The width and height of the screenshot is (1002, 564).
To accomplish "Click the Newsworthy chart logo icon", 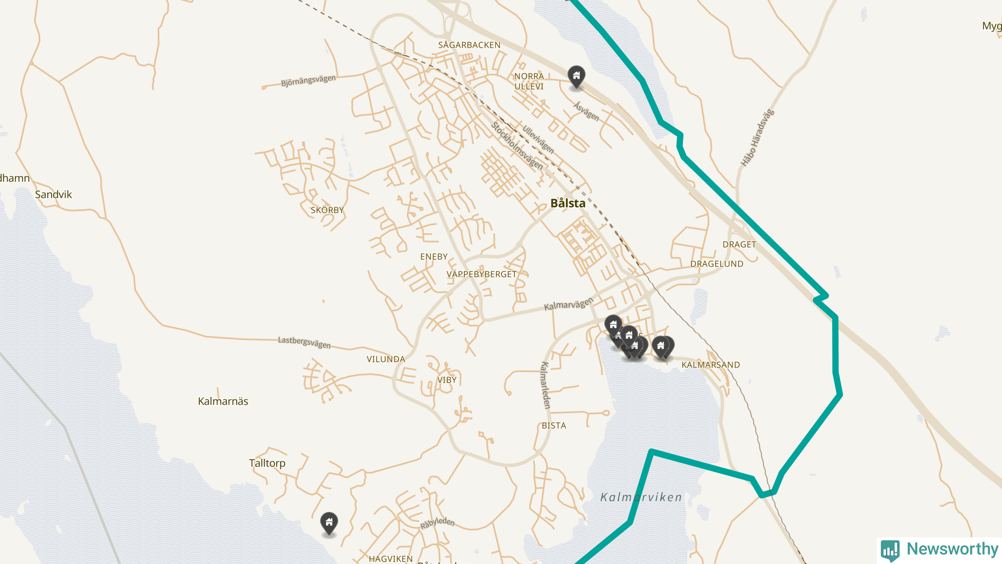I will pos(890,550).
